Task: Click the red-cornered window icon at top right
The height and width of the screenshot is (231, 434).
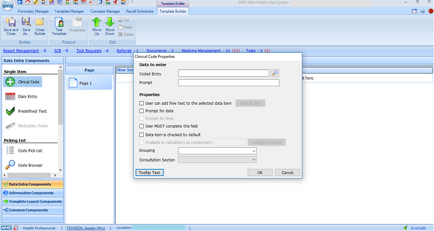Action: click(x=414, y=11)
